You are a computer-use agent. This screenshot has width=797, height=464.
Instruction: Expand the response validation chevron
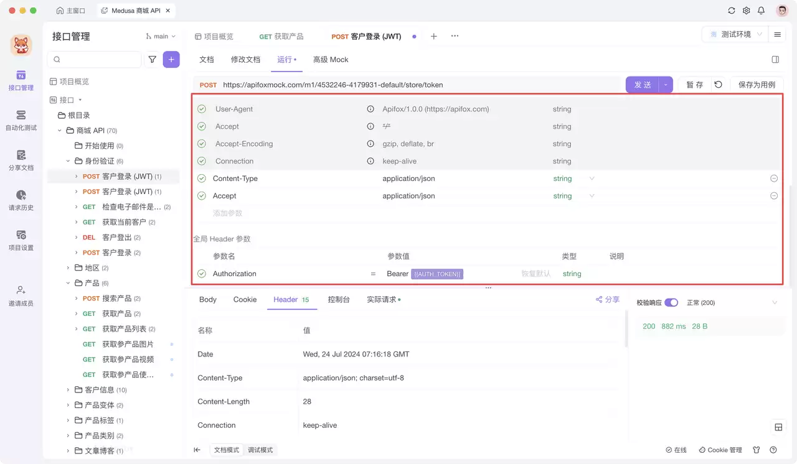775,303
